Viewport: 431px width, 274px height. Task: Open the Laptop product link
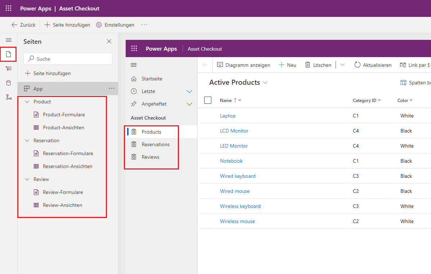(x=228, y=116)
